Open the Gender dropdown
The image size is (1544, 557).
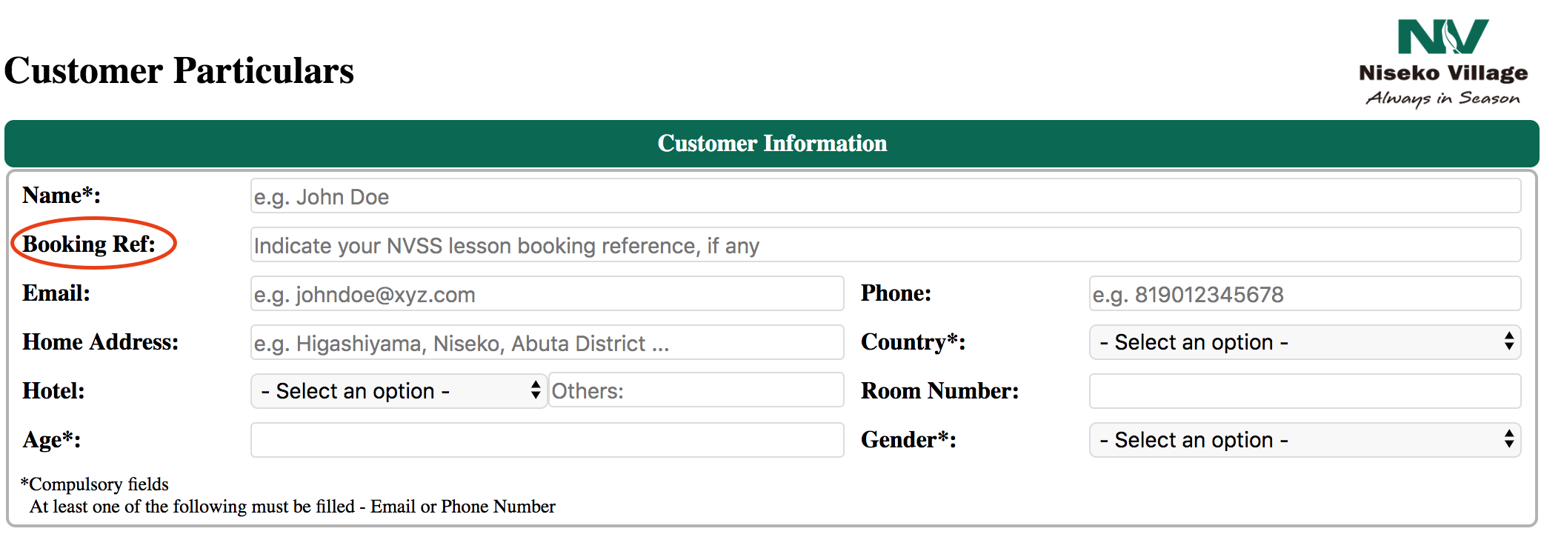(1305, 440)
